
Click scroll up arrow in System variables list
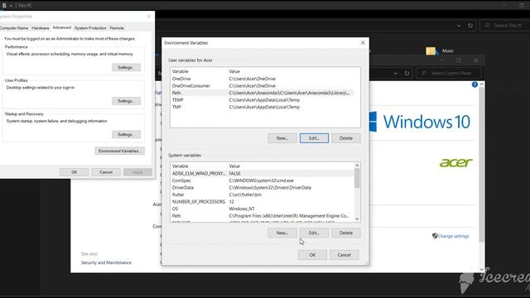(x=357, y=166)
